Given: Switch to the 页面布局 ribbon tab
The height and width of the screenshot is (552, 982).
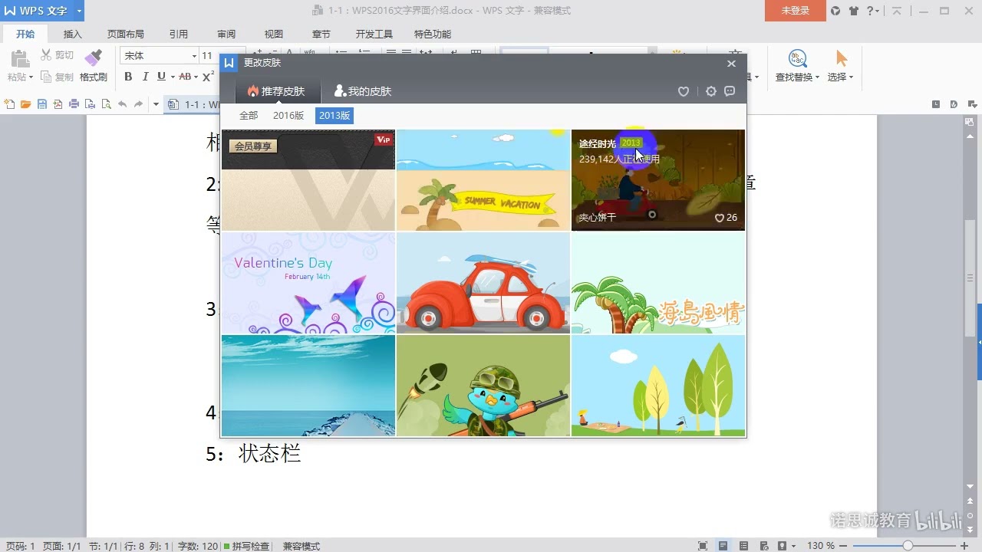Looking at the screenshot, I should point(126,34).
